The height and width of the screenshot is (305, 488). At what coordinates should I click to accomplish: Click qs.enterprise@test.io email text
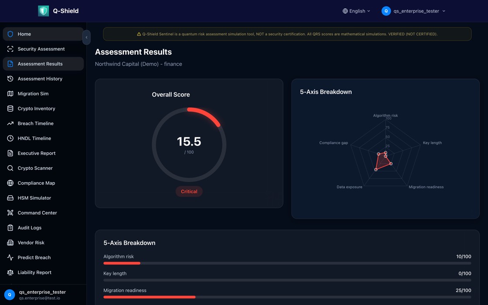pyautogui.click(x=40, y=298)
